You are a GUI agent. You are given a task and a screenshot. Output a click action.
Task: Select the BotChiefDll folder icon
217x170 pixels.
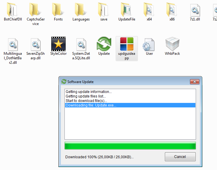pyautogui.click(x=13, y=10)
